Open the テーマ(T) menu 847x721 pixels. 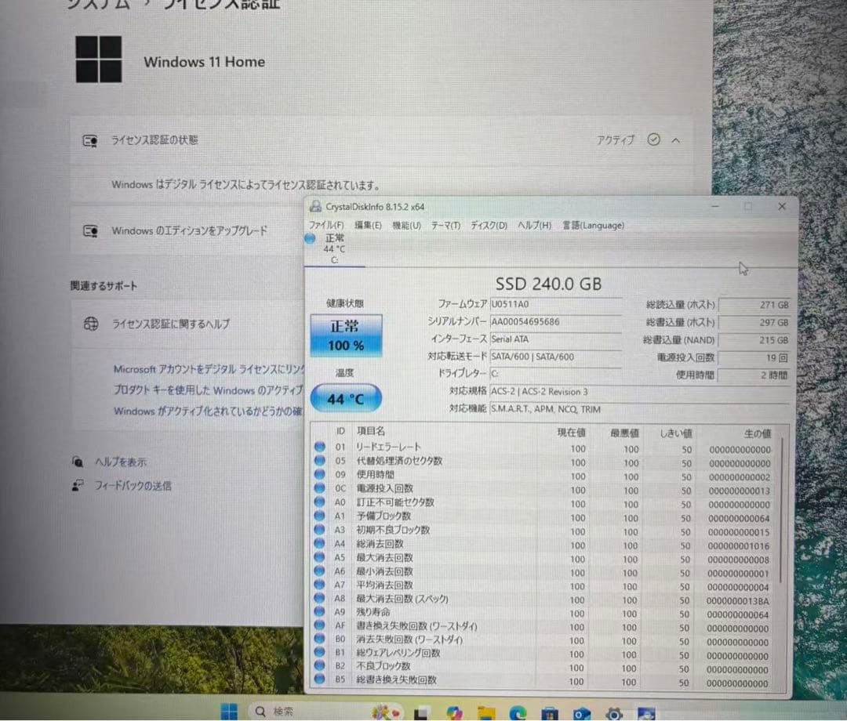445,225
